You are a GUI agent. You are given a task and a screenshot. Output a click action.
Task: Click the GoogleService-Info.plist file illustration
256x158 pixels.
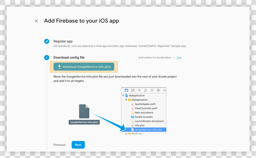point(84,114)
